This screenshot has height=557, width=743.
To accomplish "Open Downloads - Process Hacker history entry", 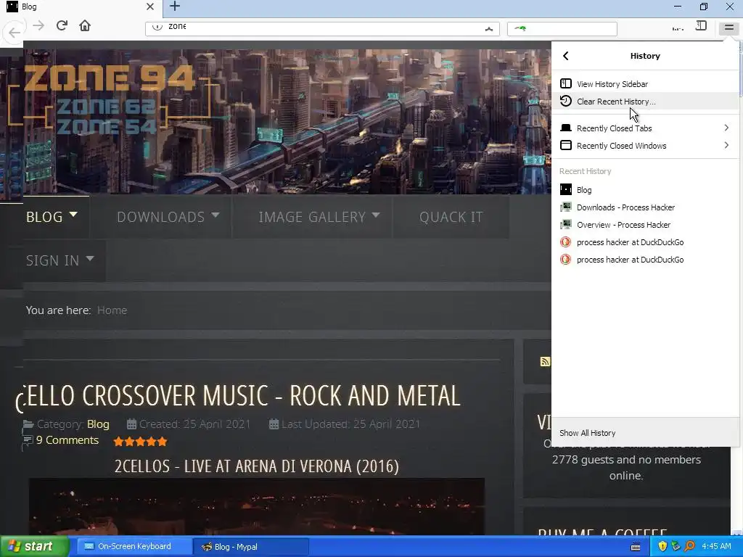I will (x=644, y=207).
